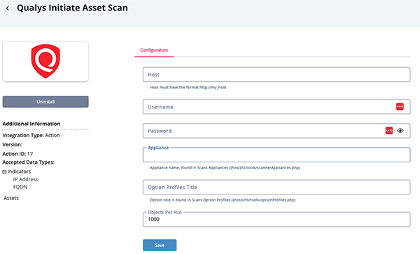Click the Option Profiles Title field
Image resolution: width=420 pixels, height=254 pixels.
click(x=276, y=187)
